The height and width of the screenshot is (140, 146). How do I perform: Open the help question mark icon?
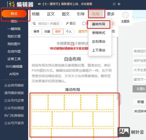click(x=119, y=4)
